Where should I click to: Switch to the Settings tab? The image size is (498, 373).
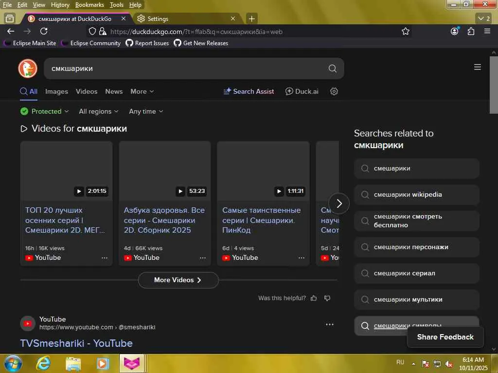click(186, 19)
